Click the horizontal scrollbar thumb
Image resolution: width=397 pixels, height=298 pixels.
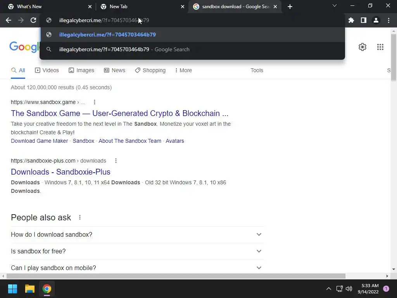coord(176,276)
